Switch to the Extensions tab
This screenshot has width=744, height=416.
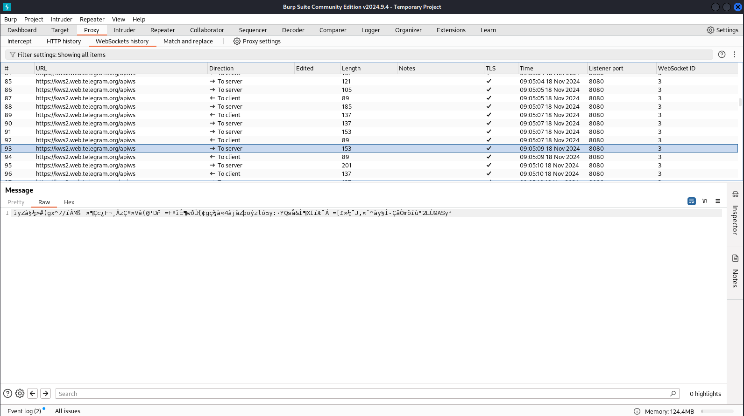[451, 30]
